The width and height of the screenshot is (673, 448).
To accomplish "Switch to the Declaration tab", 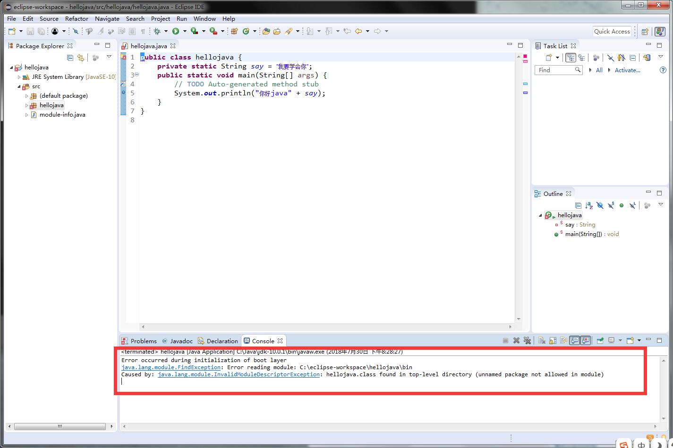I will click(218, 341).
